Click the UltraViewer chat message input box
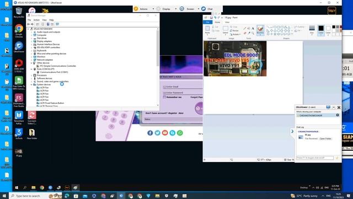This screenshot has height=199, width=353. pos(315,158)
